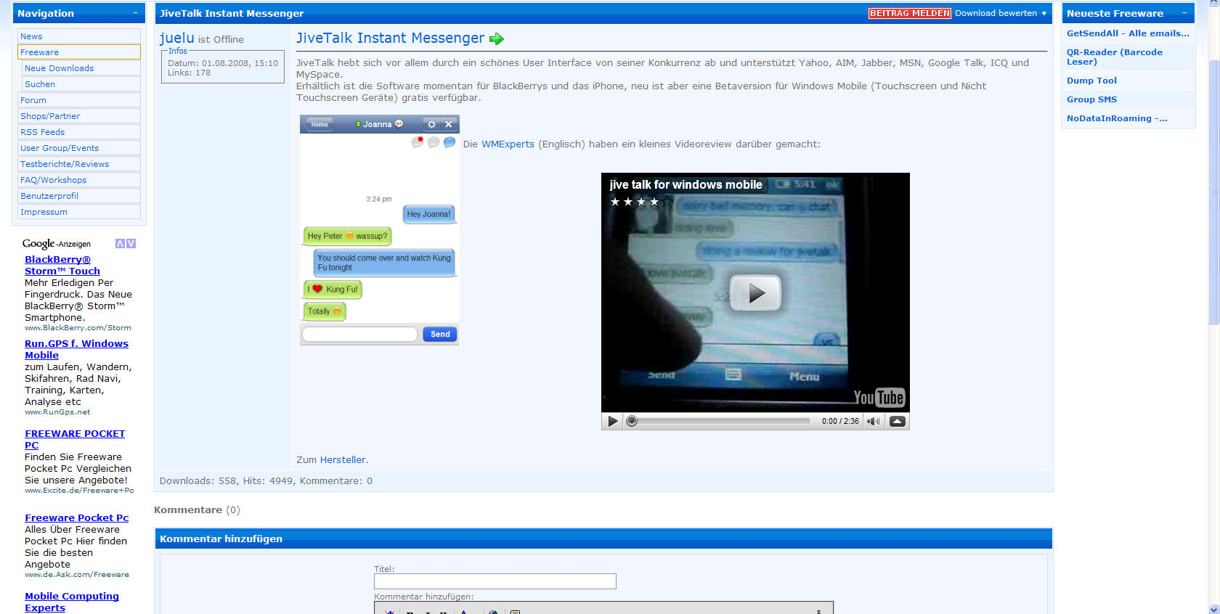Mute the video using the speaker icon
1220x614 pixels.
pos(873,422)
